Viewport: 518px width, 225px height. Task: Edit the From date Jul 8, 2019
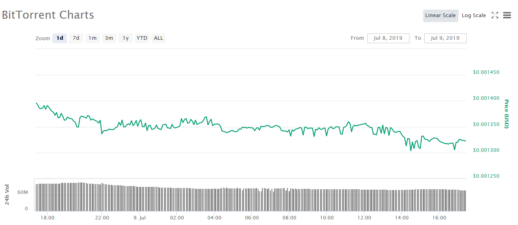coord(388,38)
